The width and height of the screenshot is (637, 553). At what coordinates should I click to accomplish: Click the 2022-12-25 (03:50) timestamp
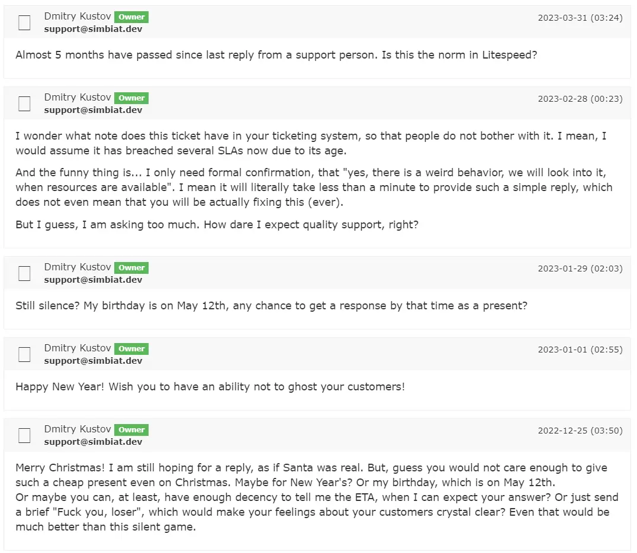(580, 431)
